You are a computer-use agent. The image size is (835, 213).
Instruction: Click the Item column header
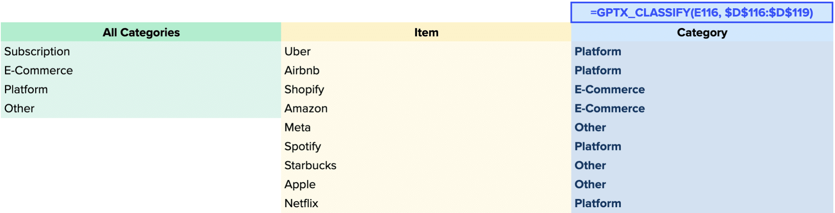point(426,32)
